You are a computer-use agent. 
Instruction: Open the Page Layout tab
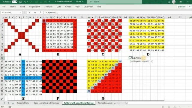[x=35, y=7]
